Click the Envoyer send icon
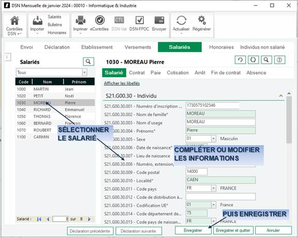 (x=159, y=20)
